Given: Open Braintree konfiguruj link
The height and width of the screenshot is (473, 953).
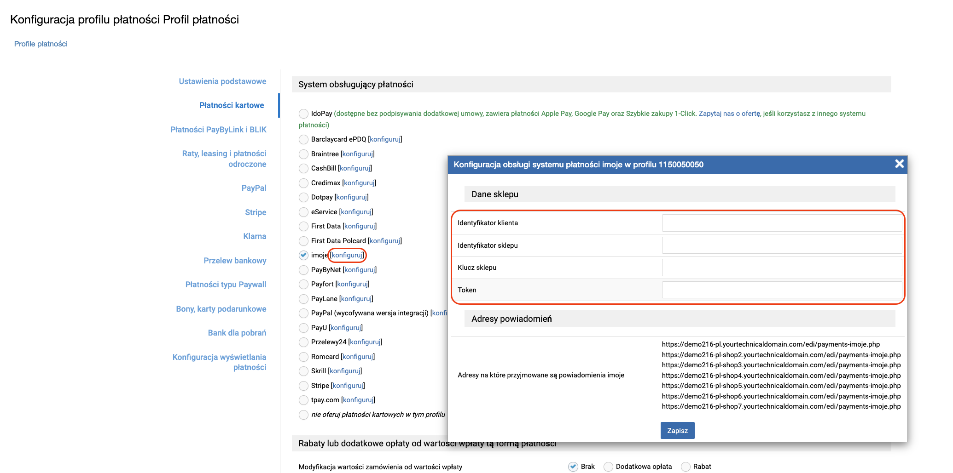Looking at the screenshot, I should (x=358, y=154).
